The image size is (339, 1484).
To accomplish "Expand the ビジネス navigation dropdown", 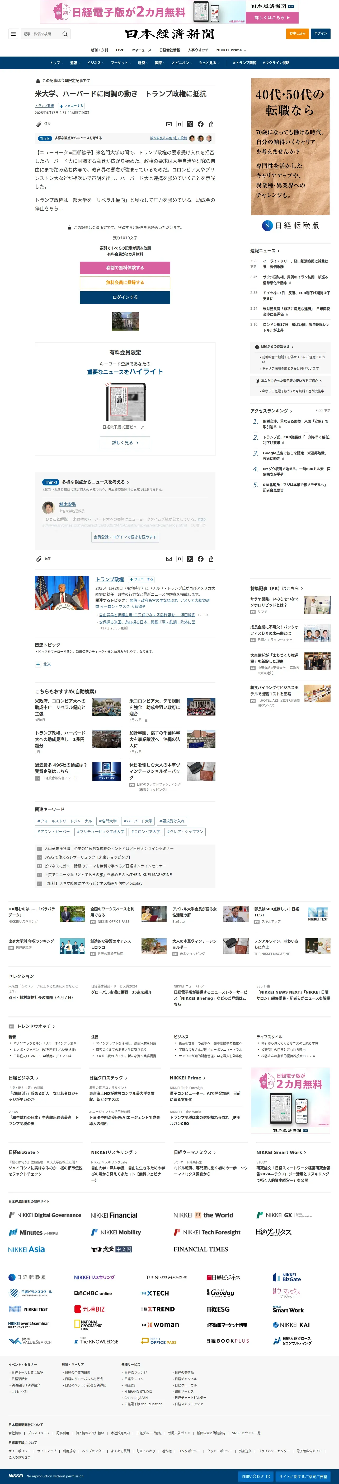I will coord(95,63).
